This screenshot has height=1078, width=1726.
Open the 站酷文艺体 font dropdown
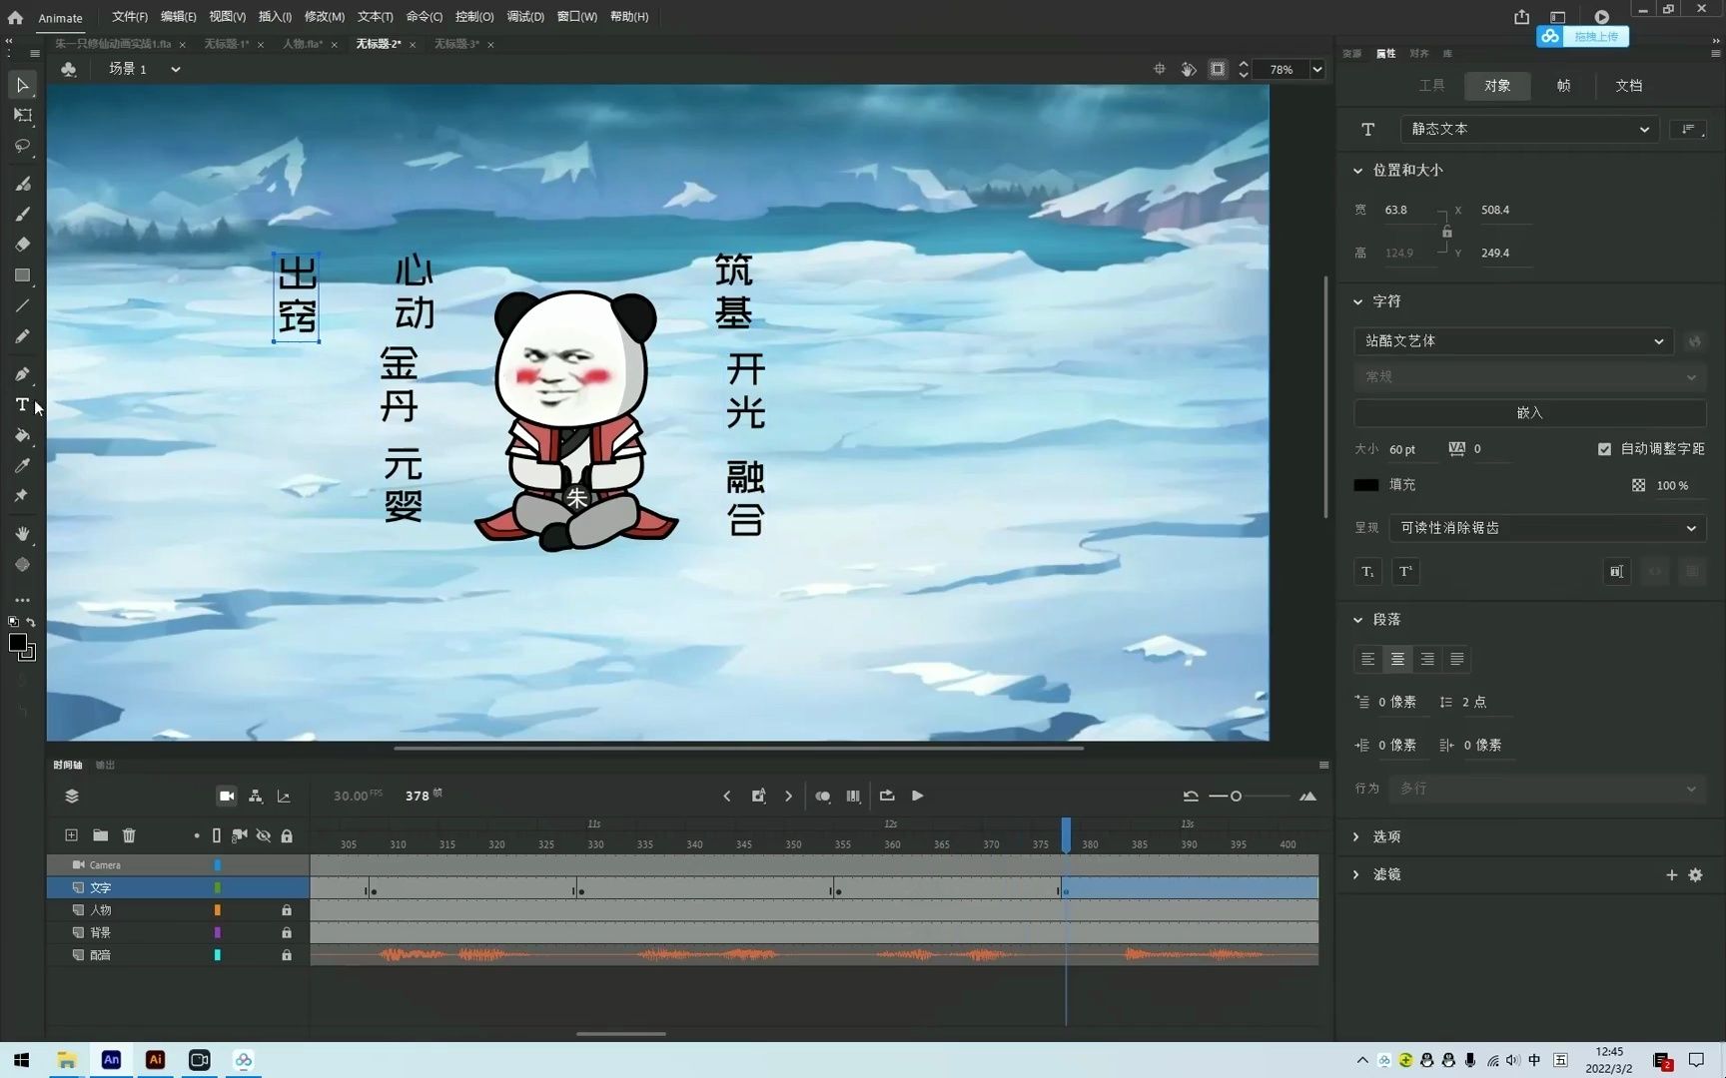(x=1513, y=341)
